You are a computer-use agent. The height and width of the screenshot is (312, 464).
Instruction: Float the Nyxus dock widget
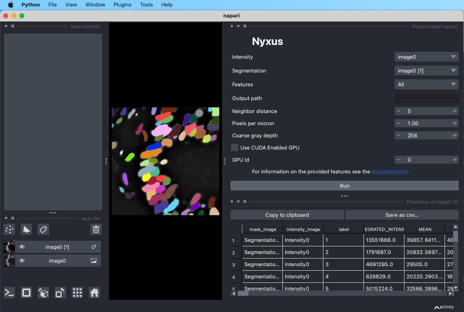coord(245,26)
